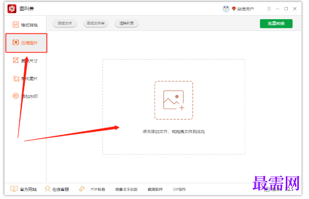309x199 pixels.
Task: Click the 点击添加文件 drop hint text
Action: pos(174,131)
